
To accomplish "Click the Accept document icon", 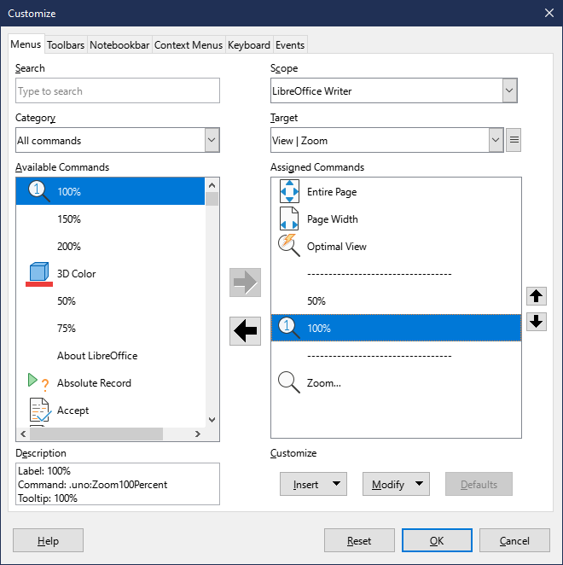I will (39, 410).
